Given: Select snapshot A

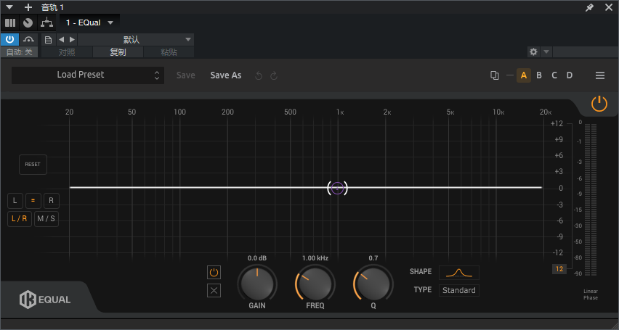Looking at the screenshot, I should [x=524, y=75].
